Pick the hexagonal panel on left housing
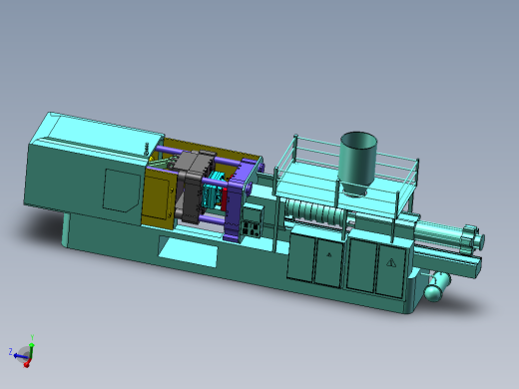This screenshot has width=519, height=389. [122, 191]
